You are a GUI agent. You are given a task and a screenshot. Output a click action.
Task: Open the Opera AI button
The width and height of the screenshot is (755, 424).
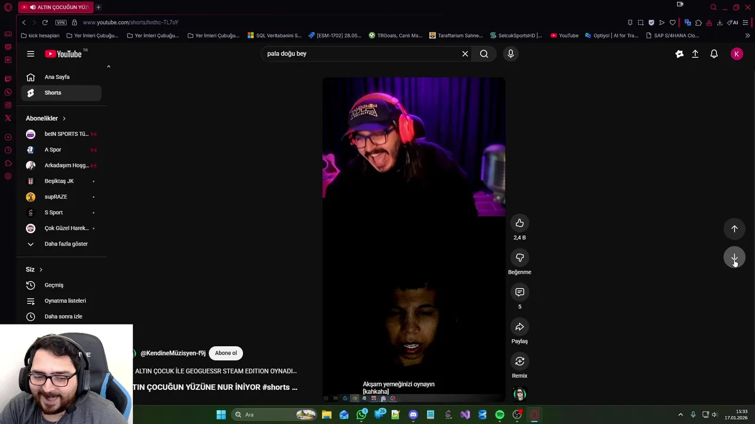tap(733, 22)
